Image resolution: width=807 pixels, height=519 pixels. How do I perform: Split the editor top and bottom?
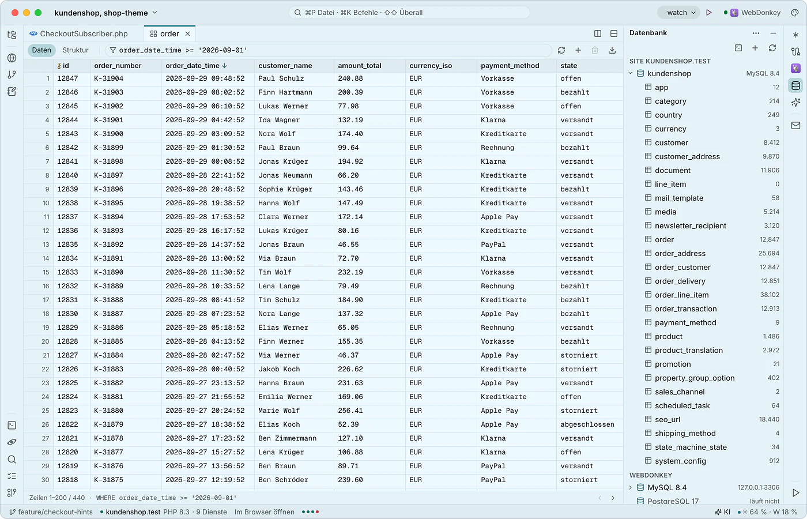(x=614, y=33)
